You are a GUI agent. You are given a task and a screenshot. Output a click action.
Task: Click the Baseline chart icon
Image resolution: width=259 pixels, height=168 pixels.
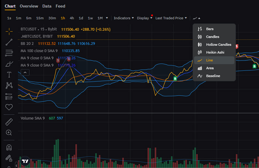click(200, 76)
